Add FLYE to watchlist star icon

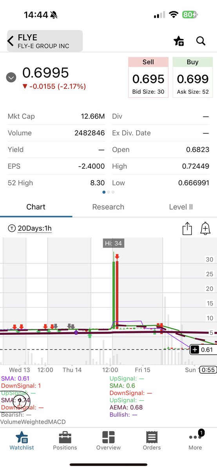click(x=179, y=41)
